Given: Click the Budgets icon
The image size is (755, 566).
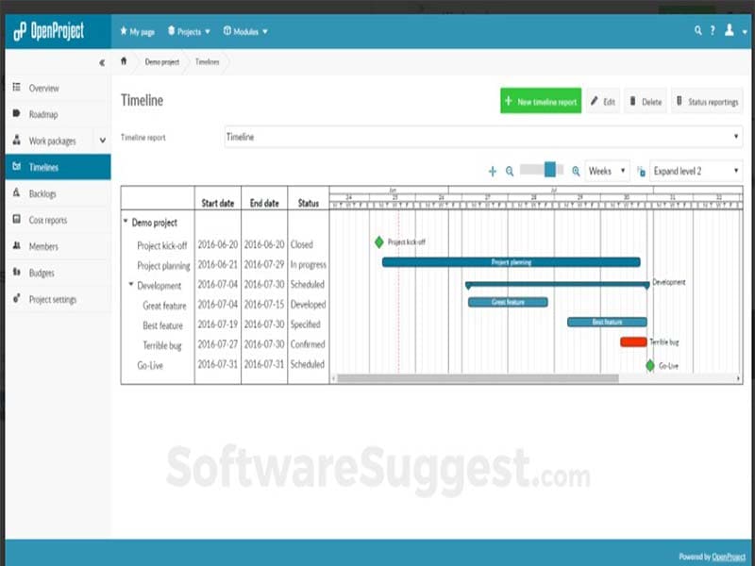Looking at the screenshot, I should click(x=17, y=272).
